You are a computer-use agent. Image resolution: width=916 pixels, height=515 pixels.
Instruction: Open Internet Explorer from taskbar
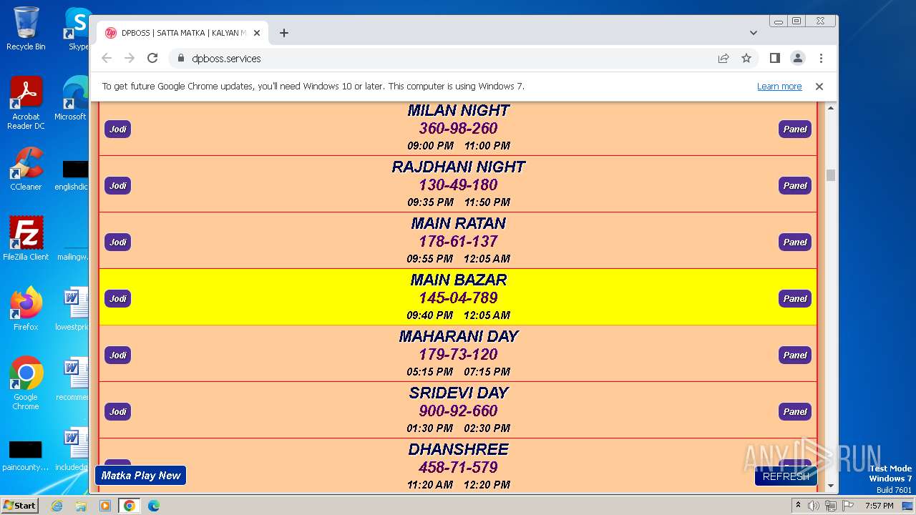[57, 506]
